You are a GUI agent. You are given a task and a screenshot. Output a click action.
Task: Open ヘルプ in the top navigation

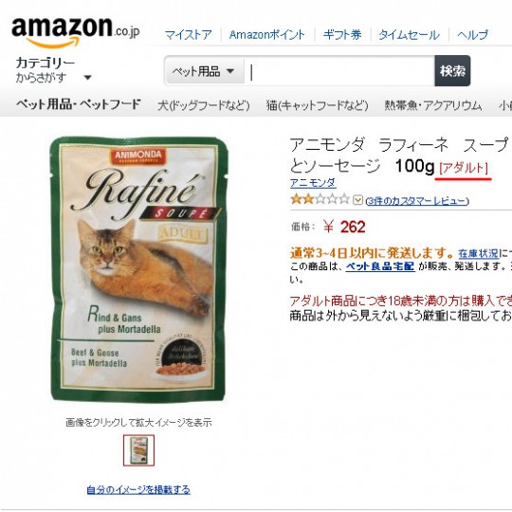pos(472,35)
